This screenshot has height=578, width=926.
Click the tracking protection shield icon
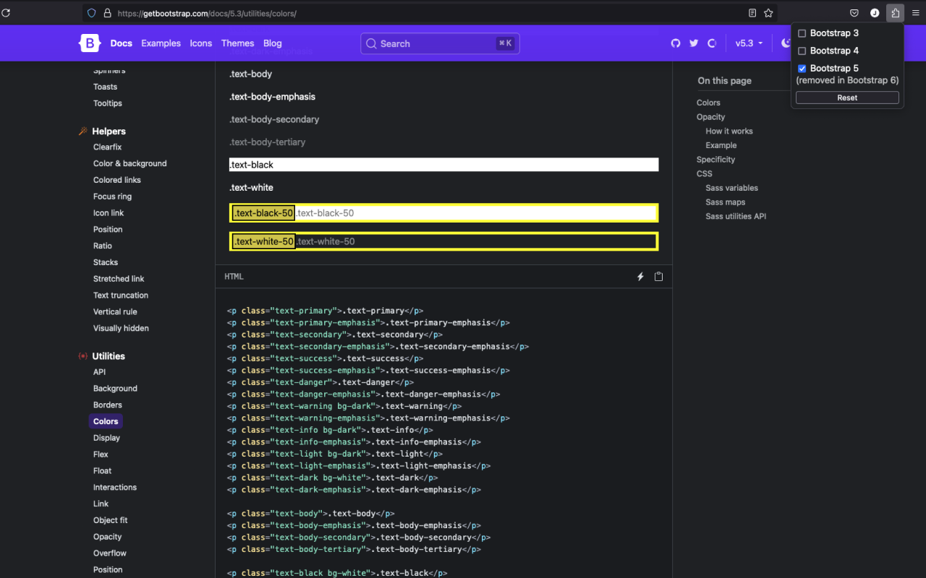coord(91,13)
